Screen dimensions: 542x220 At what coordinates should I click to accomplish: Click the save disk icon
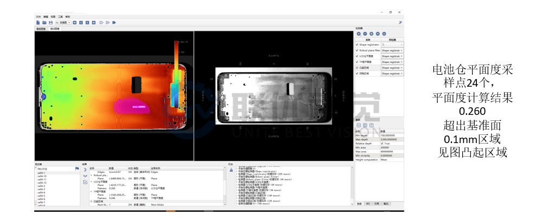pos(50,22)
